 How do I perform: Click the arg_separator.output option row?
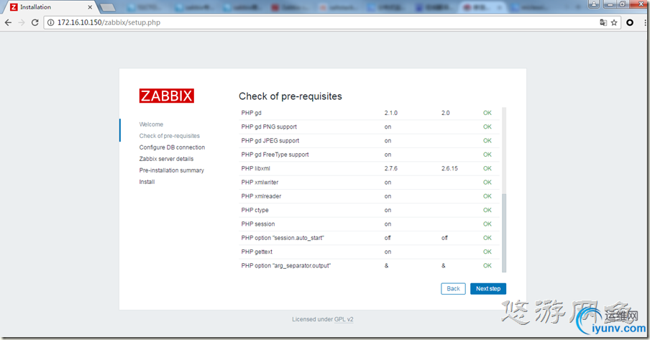pyautogui.click(x=370, y=266)
